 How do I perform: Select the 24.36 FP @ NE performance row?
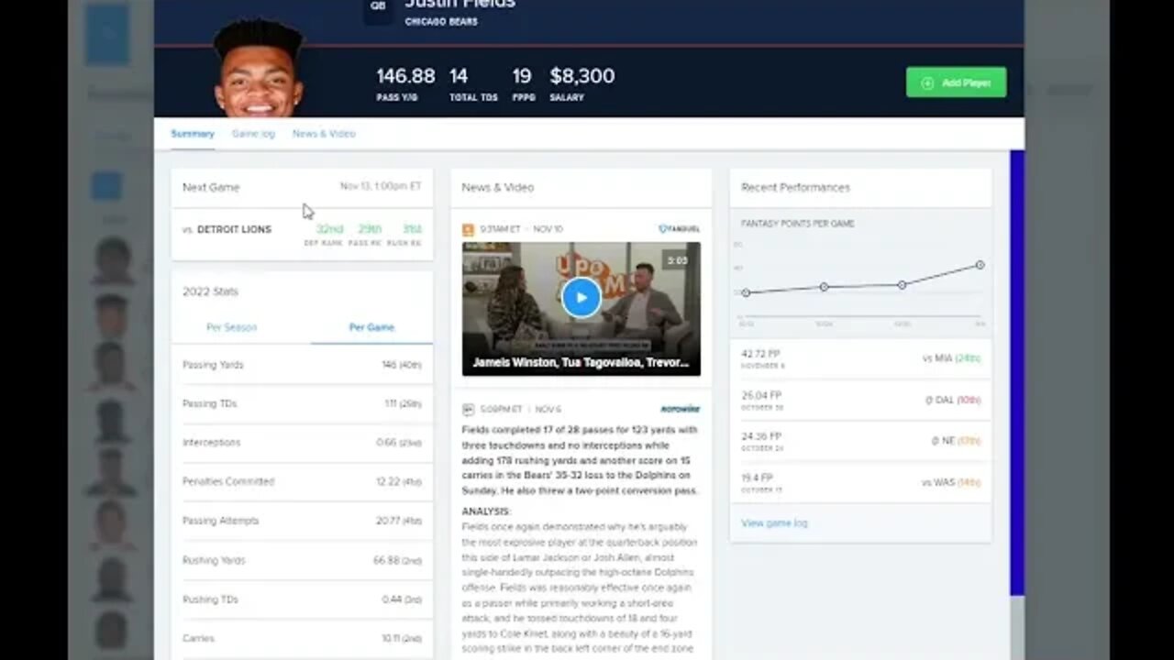pos(860,441)
